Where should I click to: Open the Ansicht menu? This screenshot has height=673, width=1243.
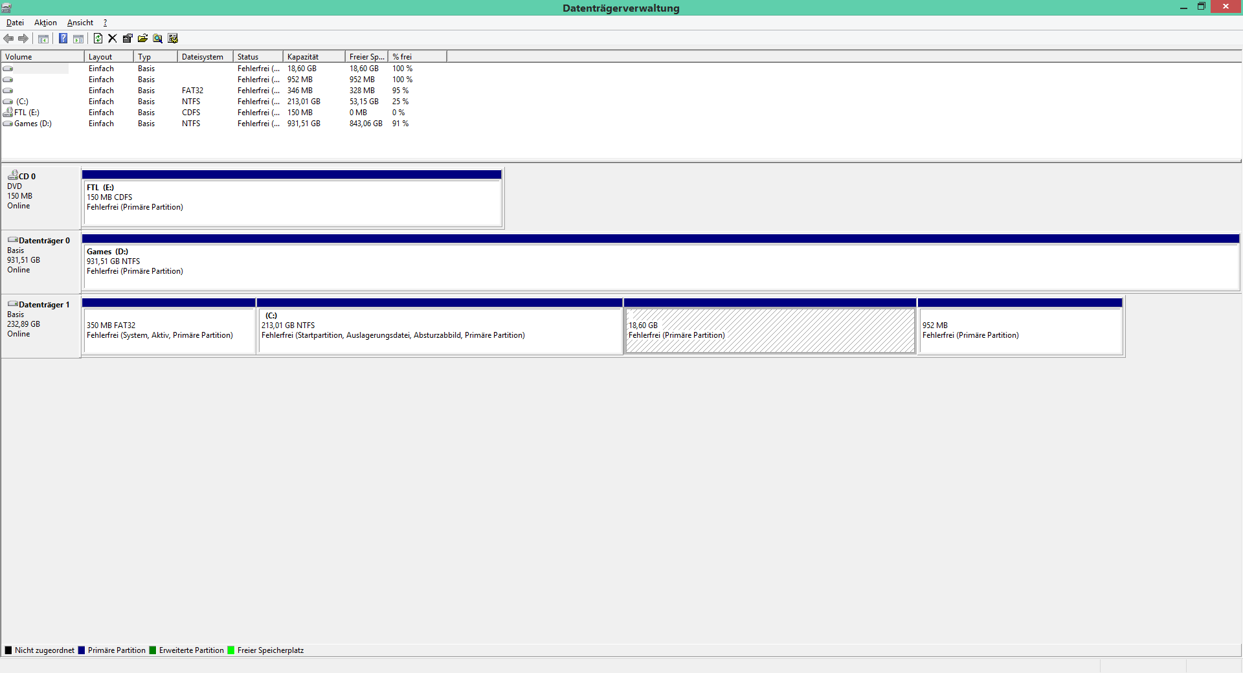[80, 23]
